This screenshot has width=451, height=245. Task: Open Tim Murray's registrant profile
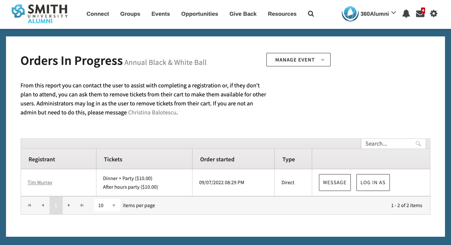click(40, 182)
